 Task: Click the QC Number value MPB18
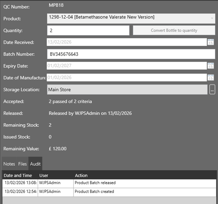click(x=56, y=5)
